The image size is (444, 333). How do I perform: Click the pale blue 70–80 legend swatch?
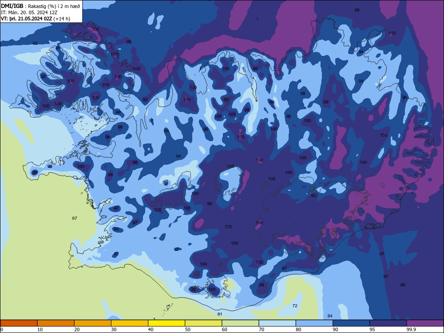(277, 323)
